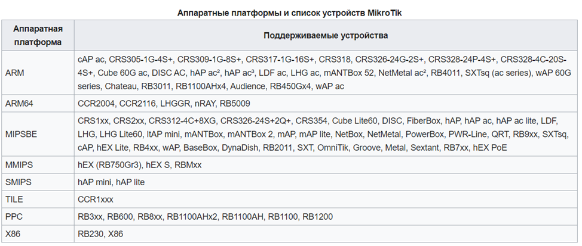The height and width of the screenshot is (246, 582).
Task: Click the RB1200 device text
Action: [318, 216]
